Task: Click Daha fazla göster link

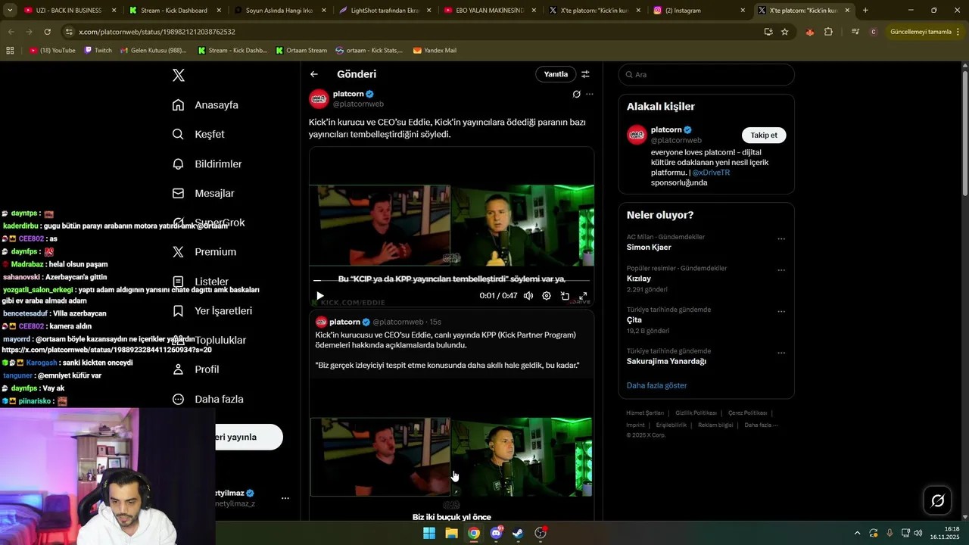Action: tap(656, 385)
